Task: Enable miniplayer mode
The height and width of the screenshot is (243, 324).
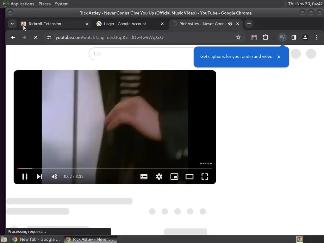Action: point(174,177)
